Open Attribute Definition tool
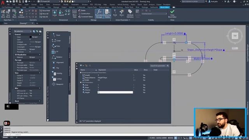Image resolution: width=249 pixels, height=140 pixels. pos(130,14)
